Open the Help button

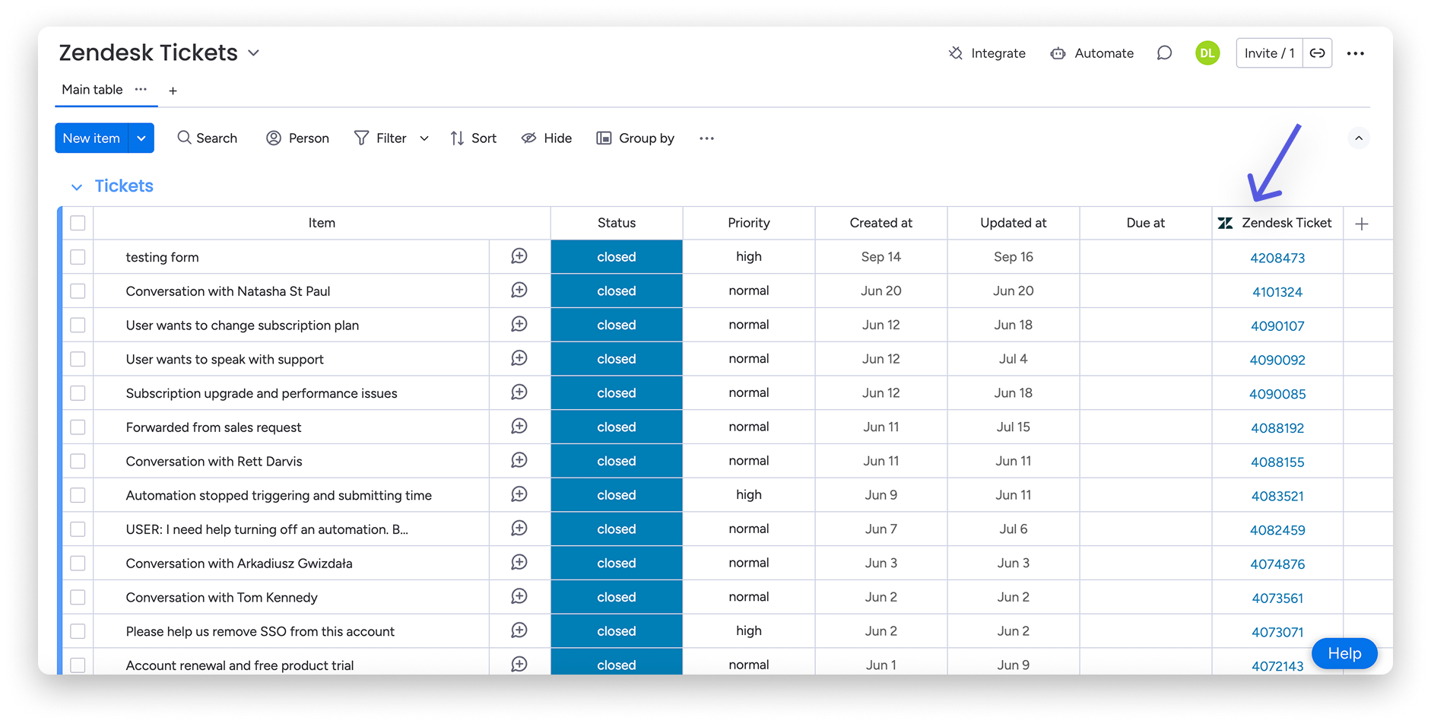pyautogui.click(x=1344, y=653)
